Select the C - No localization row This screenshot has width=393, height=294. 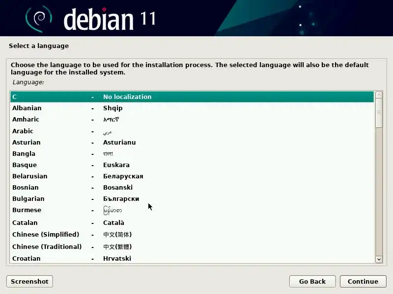coord(192,97)
